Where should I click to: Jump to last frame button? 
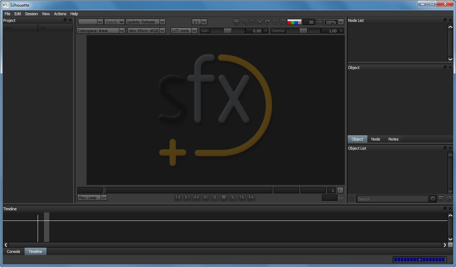coord(187,198)
